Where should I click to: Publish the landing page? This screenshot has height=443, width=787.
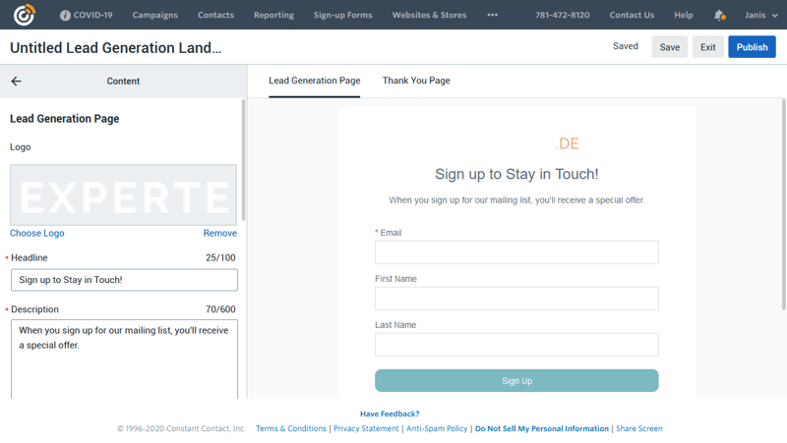pyautogui.click(x=752, y=47)
